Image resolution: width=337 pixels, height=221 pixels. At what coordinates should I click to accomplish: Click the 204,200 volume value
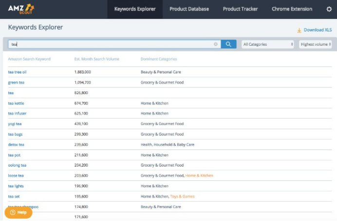point(81,165)
